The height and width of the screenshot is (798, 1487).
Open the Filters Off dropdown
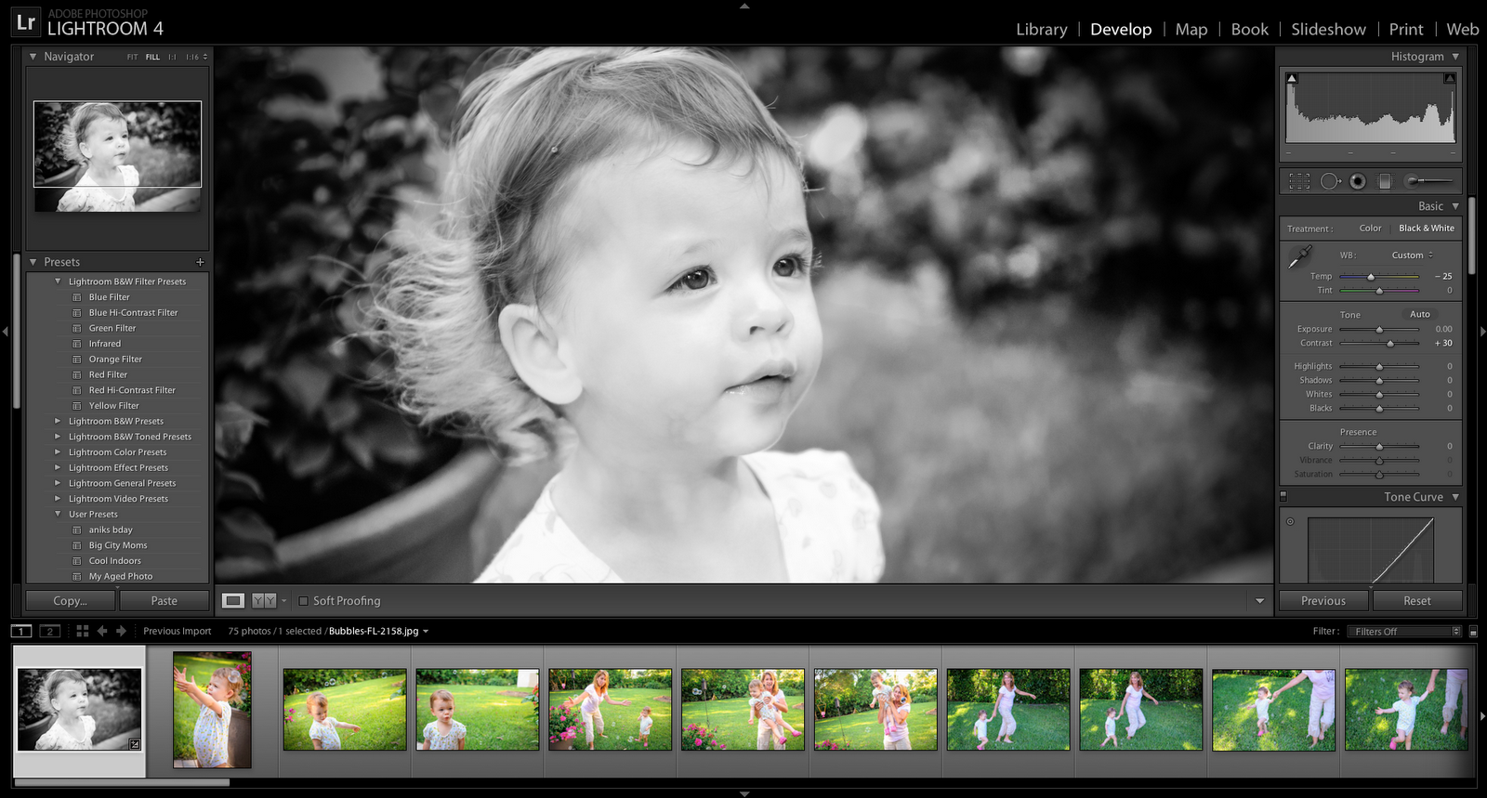pyautogui.click(x=1404, y=632)
